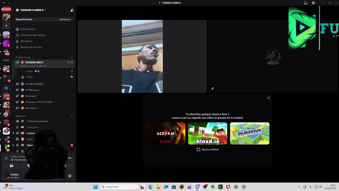Open Microsoft Edge from the taskbar
The image size is (339, 191).
(150, 187)
